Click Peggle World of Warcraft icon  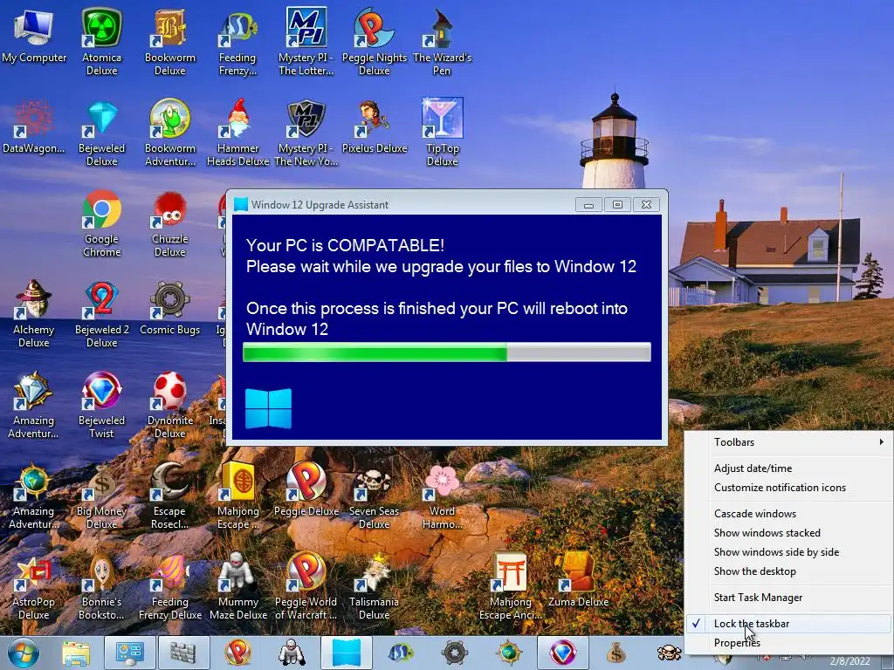306,585
